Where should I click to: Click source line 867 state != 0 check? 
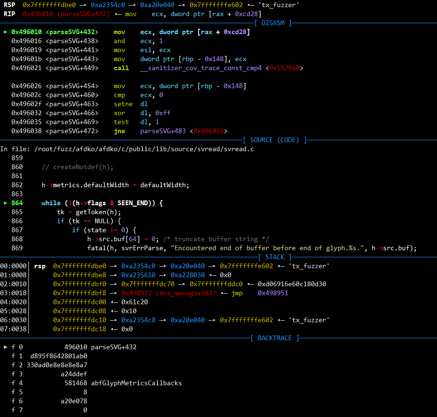click(104, 230)
